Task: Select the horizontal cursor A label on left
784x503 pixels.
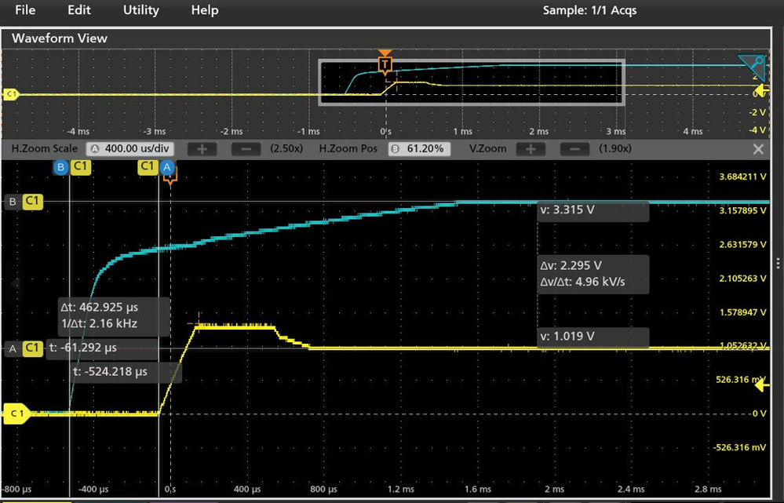Action: tap(13, 348)
